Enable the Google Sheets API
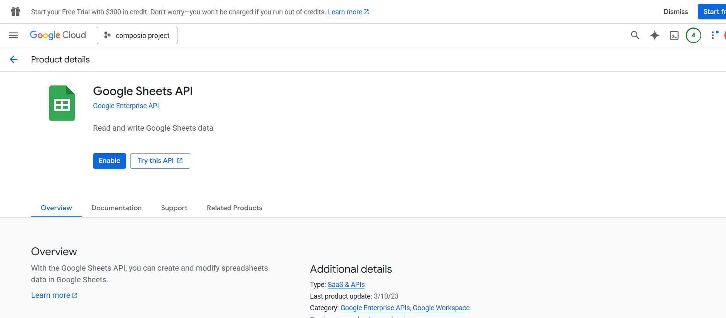The height and width of the screenshot is (318, 726). (110, 161)
